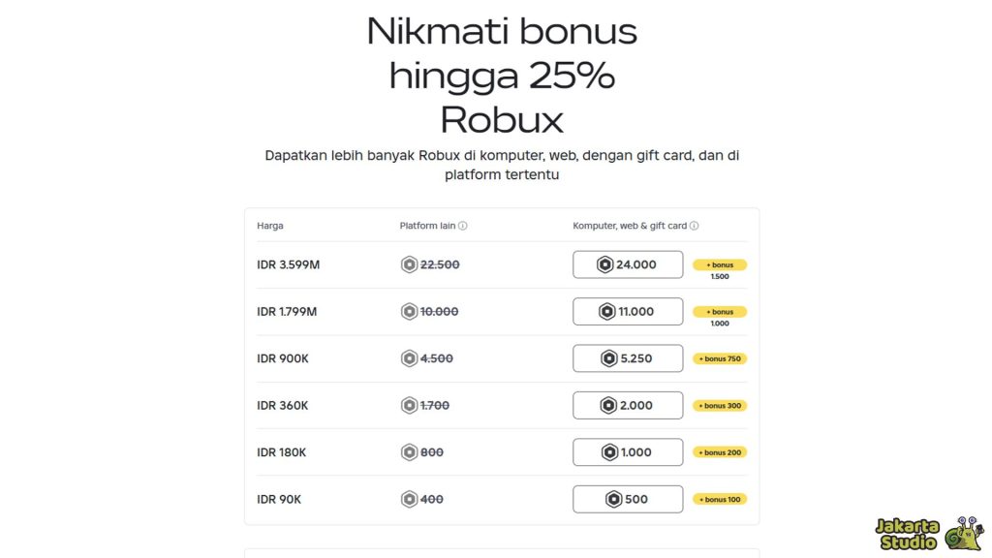
Task: Click the Robux icon beside crossed-out 22.500
Action: (x=408, y=263)
